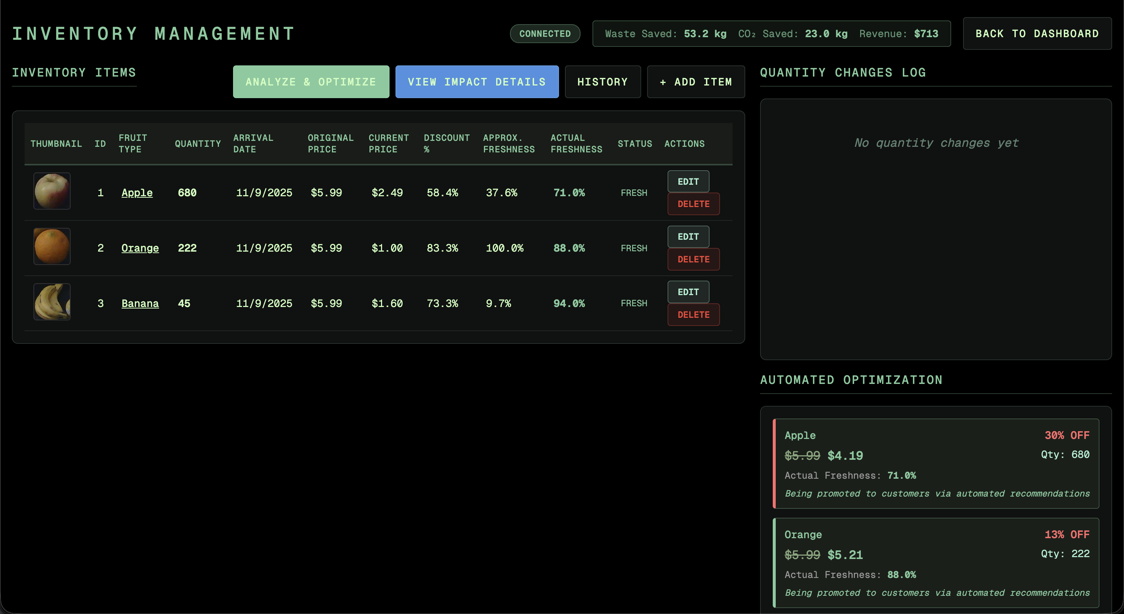
Task: Open the Orange item link
Action: pos(140,248)
